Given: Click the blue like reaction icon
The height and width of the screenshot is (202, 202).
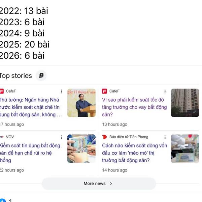Looking at the screenshot, I should click(3, 200).
